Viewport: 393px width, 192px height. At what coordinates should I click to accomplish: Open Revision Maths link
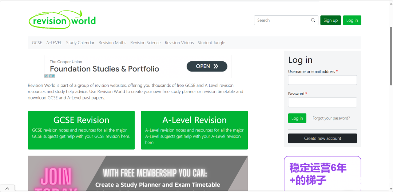[x=112, y=43]
